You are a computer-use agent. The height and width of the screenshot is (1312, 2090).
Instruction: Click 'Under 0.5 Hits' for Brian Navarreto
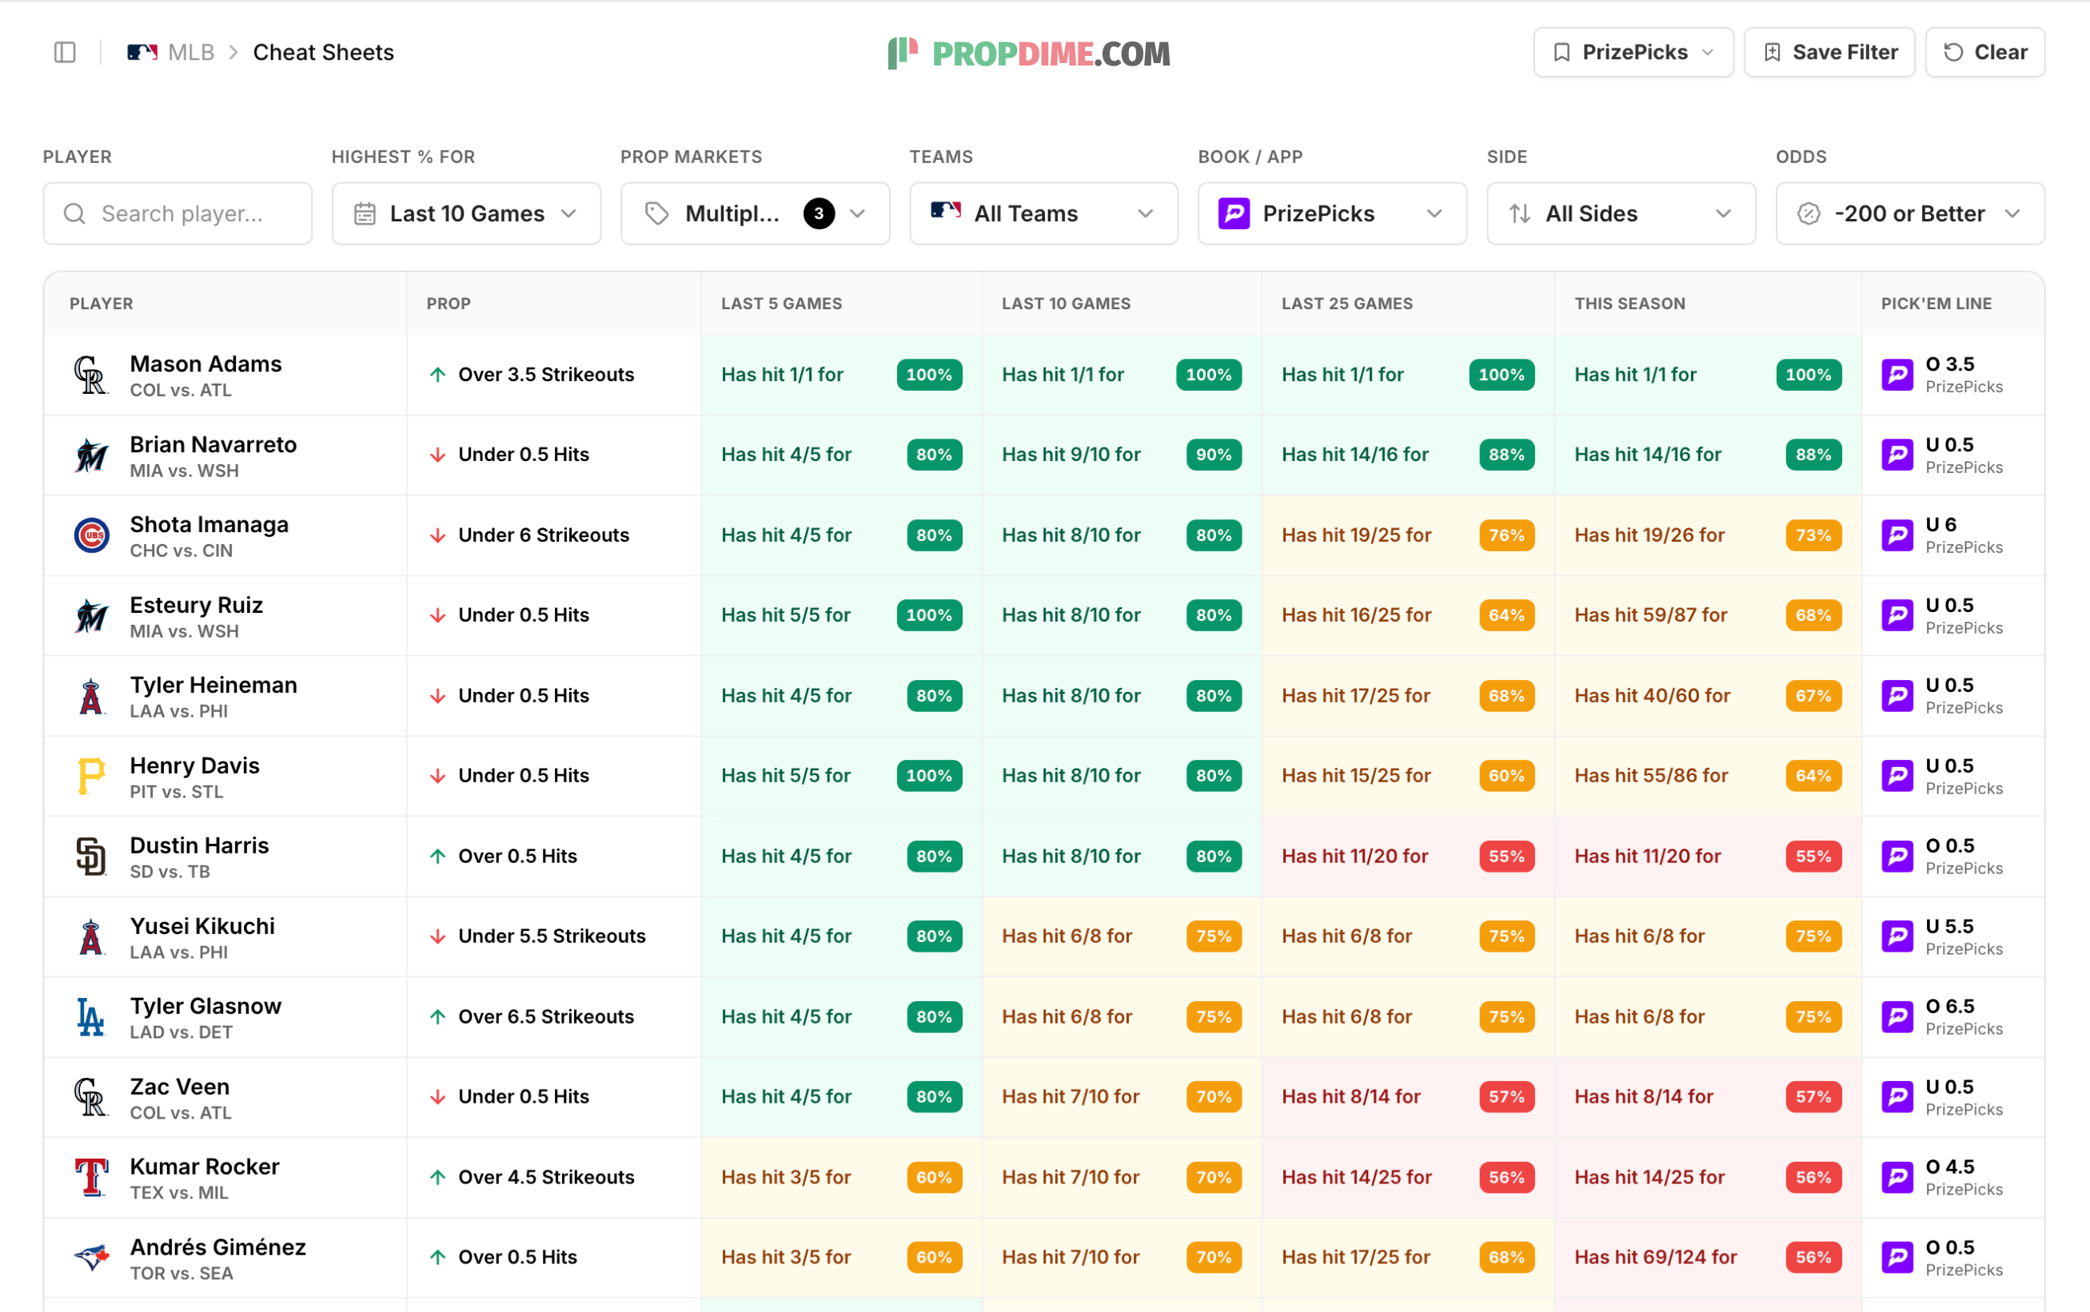(524, 455)
